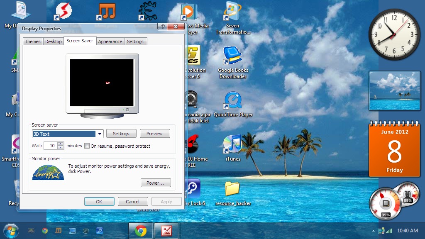Show hidden tray icons arrow
The width and height of the screenshot is (425, 239).
(373, 231)
